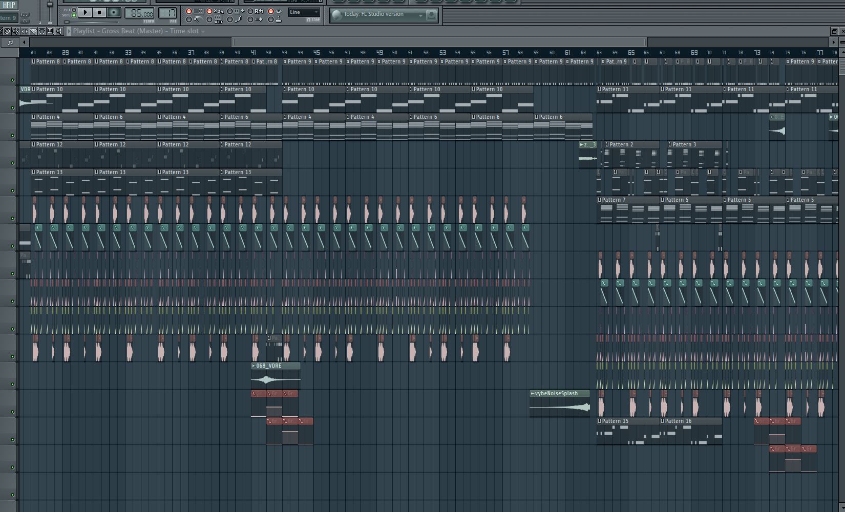Viewport: 845px width, 512px height.
Task: Open audio clip menu icon of 068_VDRE
Action: [x=253, y=366]
